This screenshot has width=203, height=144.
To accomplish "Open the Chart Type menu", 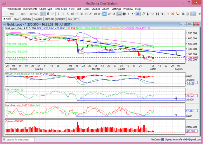I will tap(46, 9).
